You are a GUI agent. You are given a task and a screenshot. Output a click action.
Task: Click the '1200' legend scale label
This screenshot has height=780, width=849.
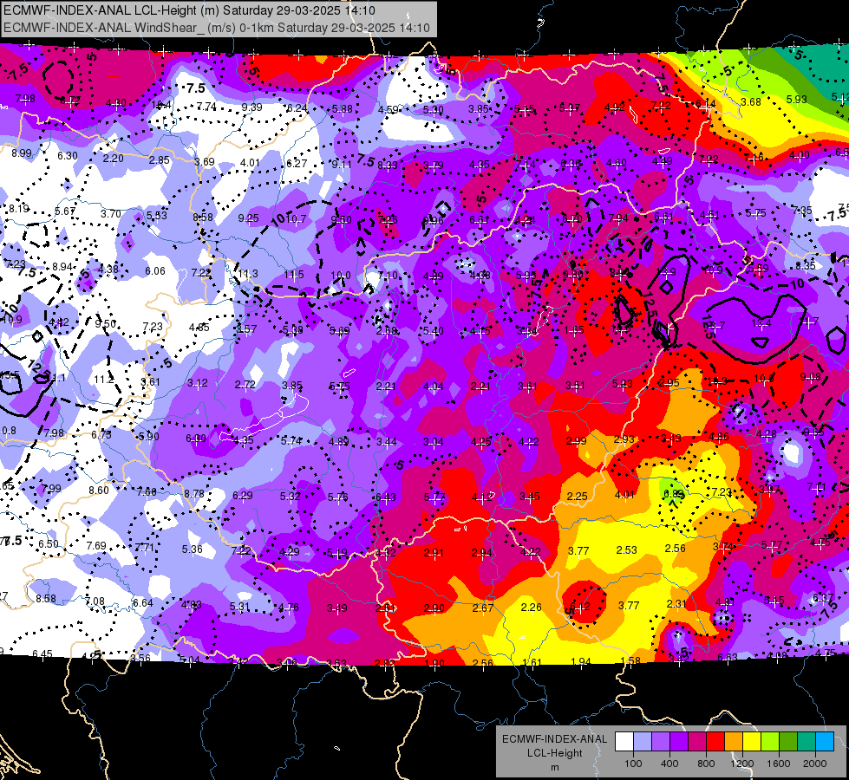pos(741,764)
